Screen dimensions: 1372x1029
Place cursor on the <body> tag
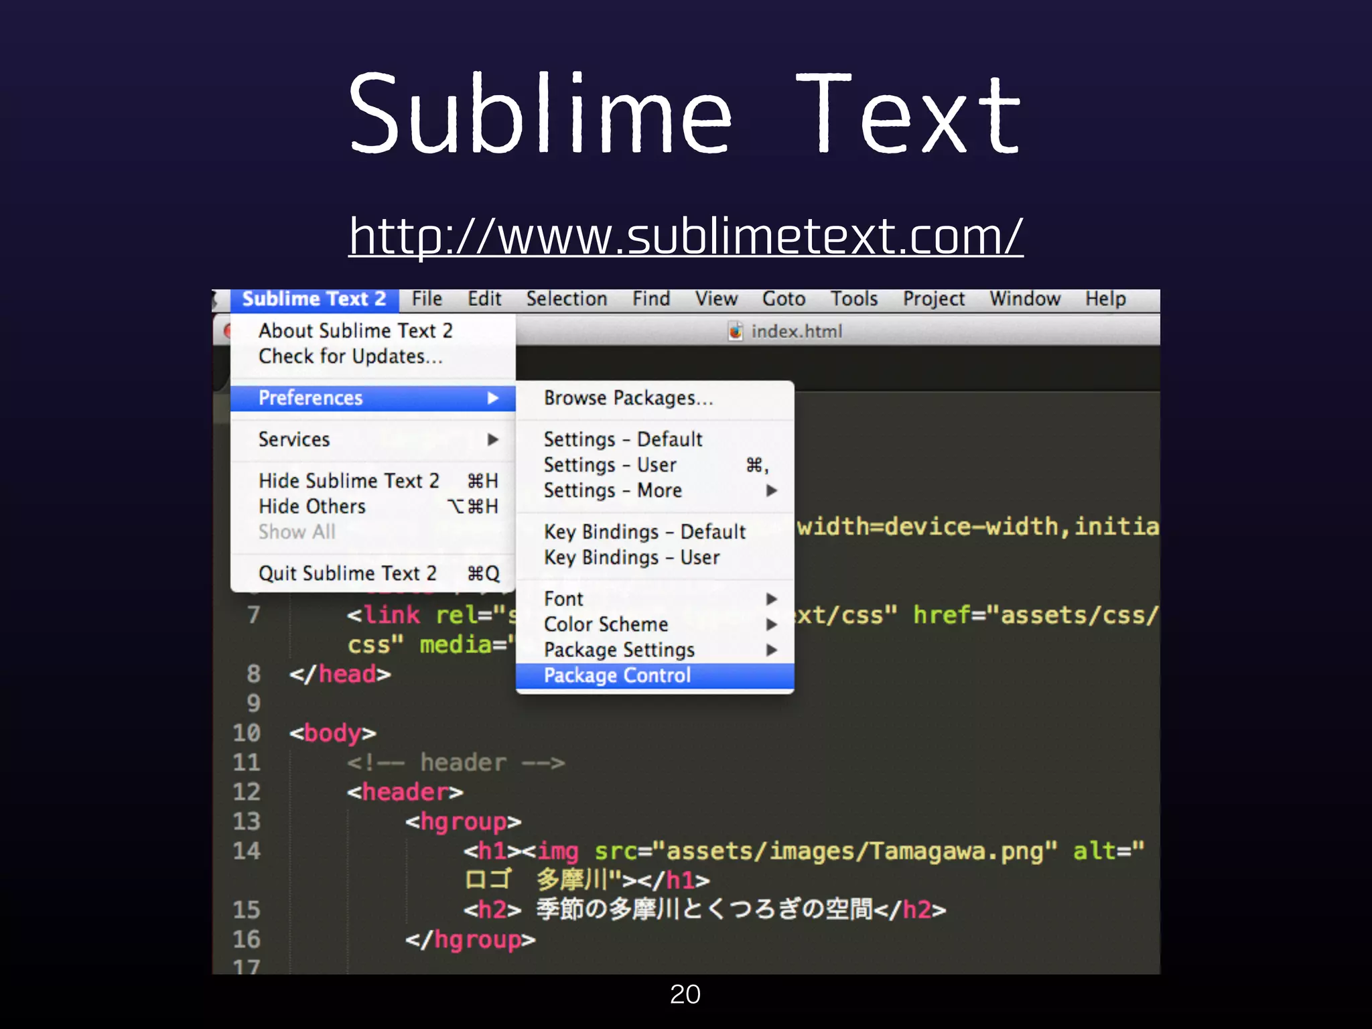coord(332,733)
